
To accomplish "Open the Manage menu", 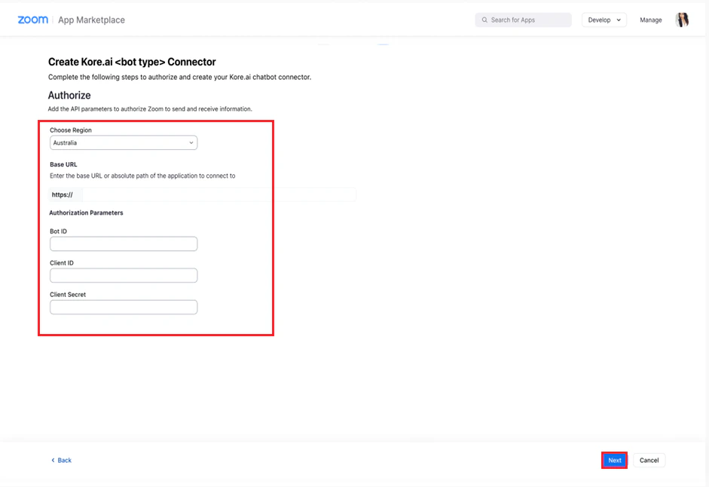I will pos(651,20).
